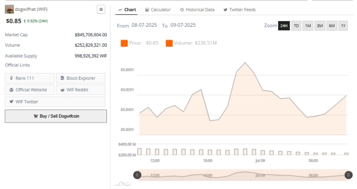The image size is (357, 189).
Task: Click the small chart thumbnail icon bottom
Action: [x=123, y=183]
